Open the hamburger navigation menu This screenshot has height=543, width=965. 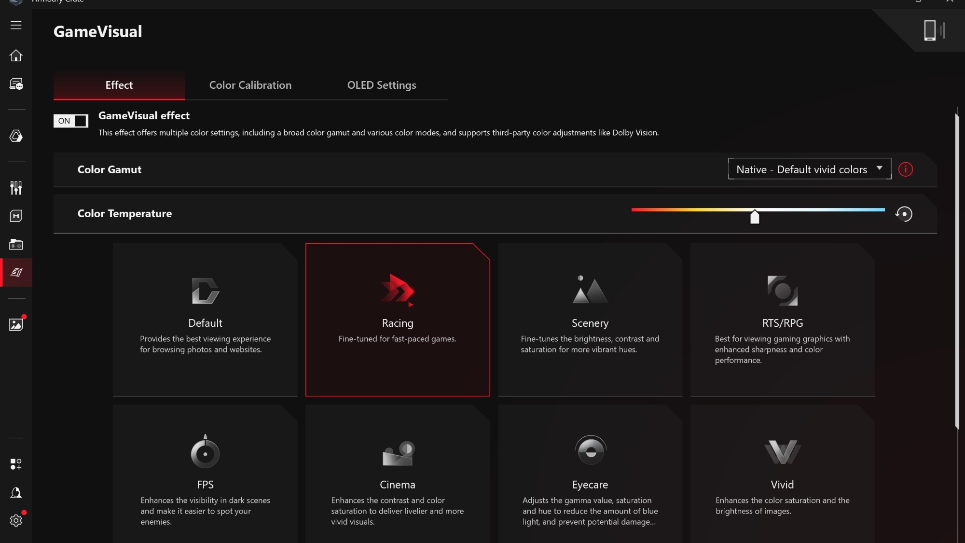[16, 25]
